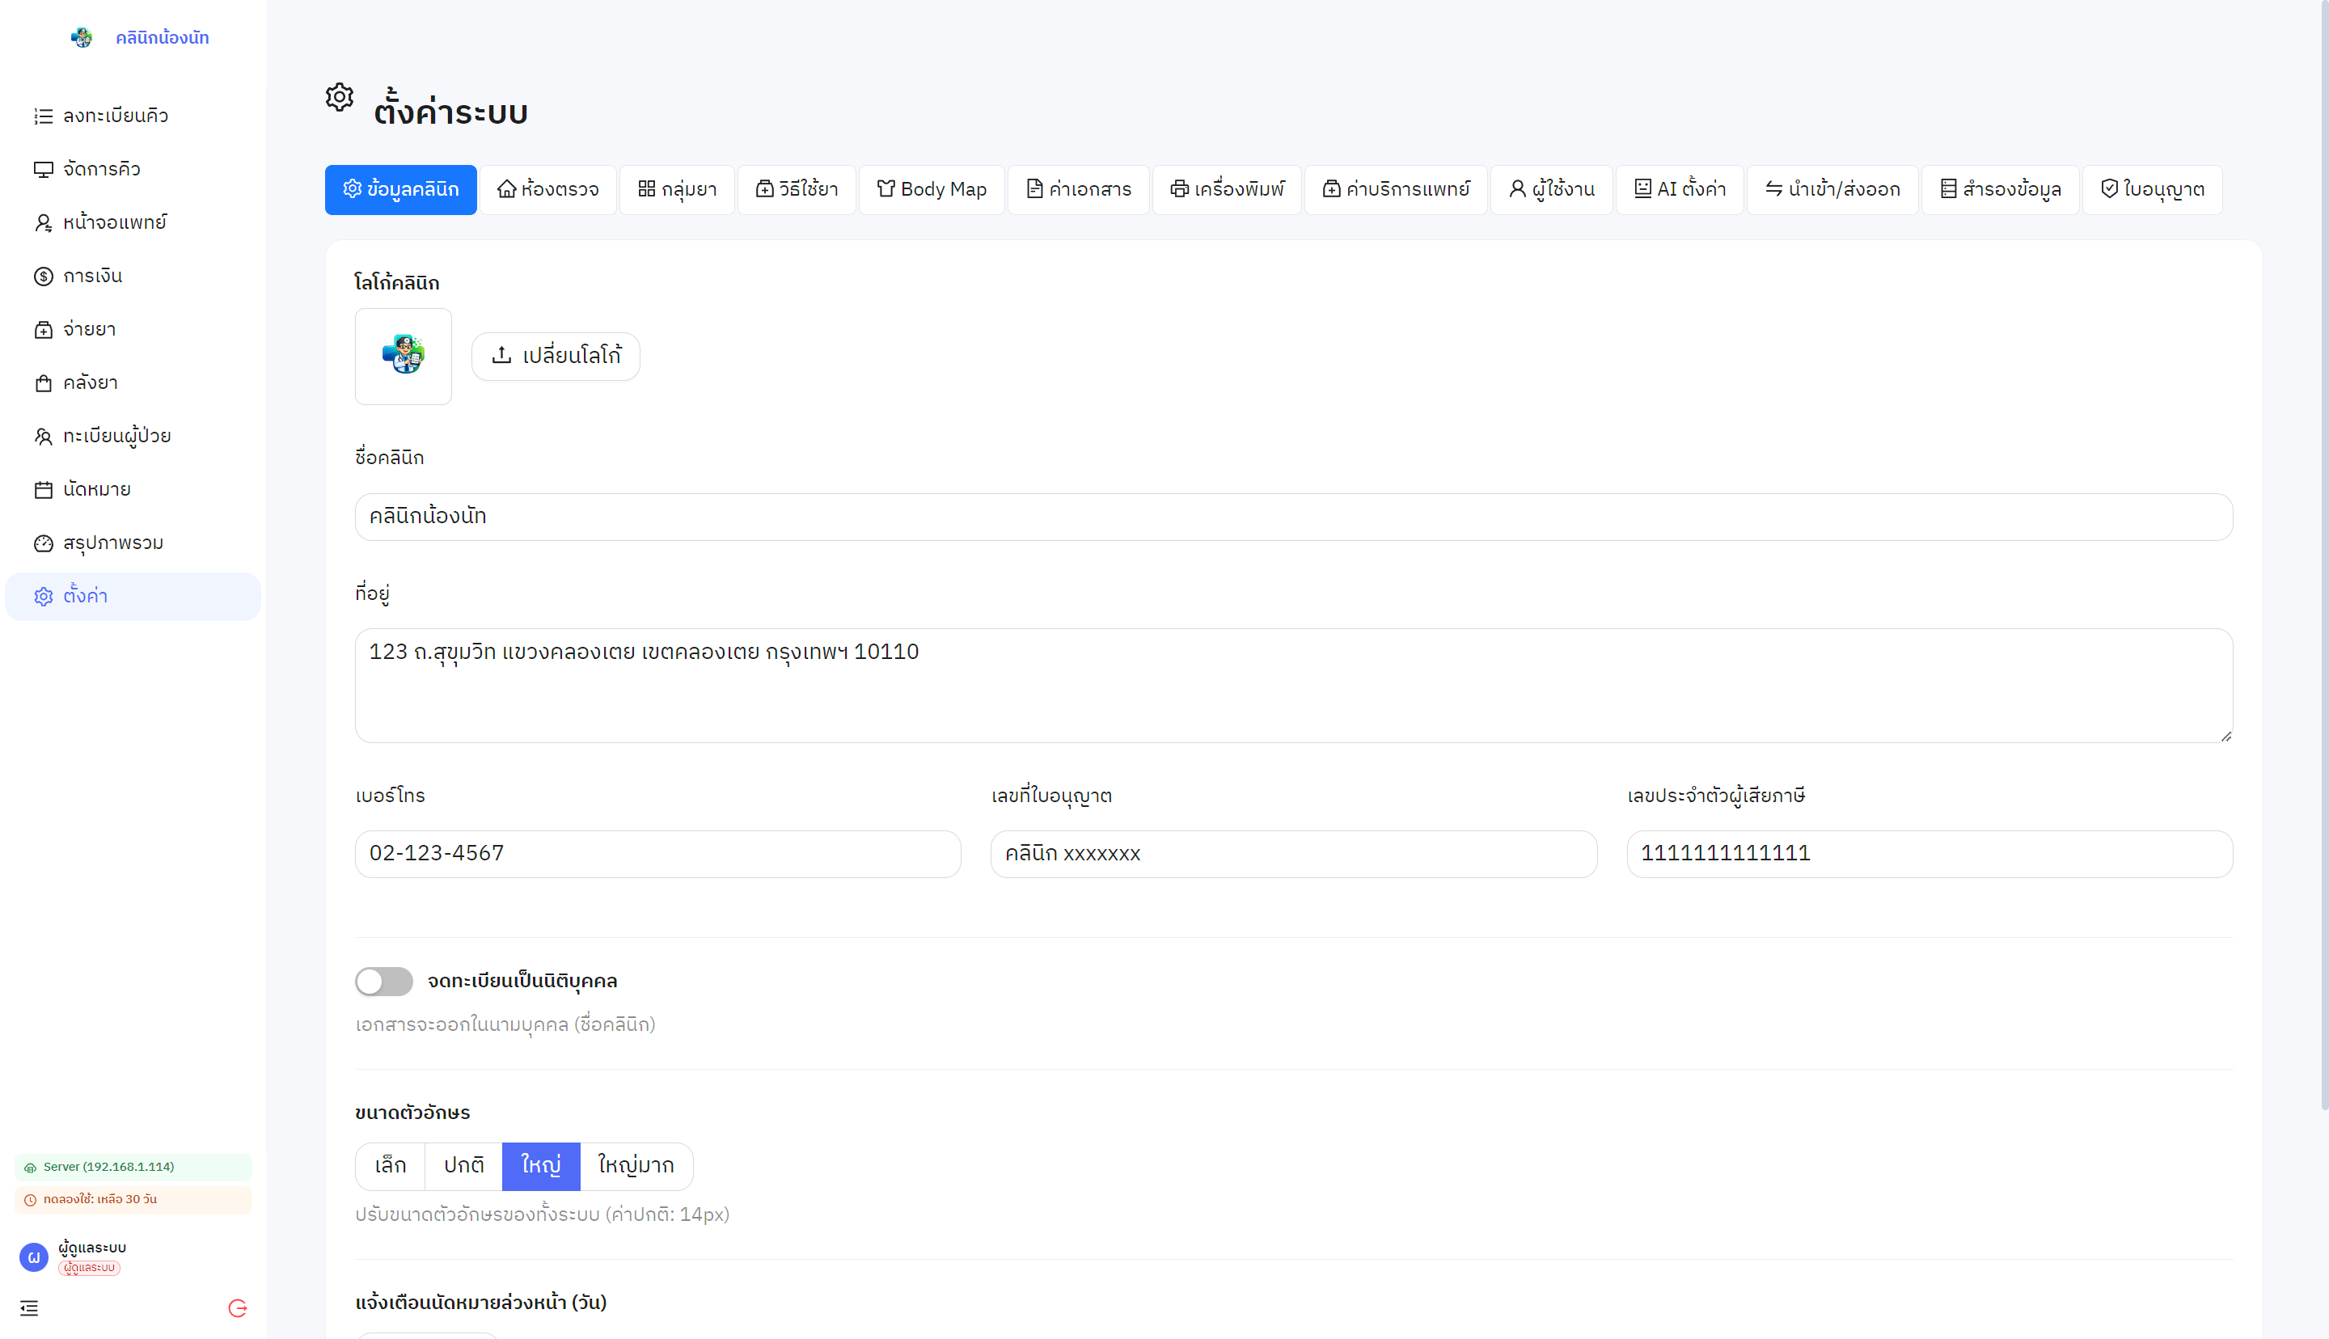2329x1339 pixels.
Task: Open ลงทะเบียนคิว queue registration in the sidebar
Action: [115, 116]
